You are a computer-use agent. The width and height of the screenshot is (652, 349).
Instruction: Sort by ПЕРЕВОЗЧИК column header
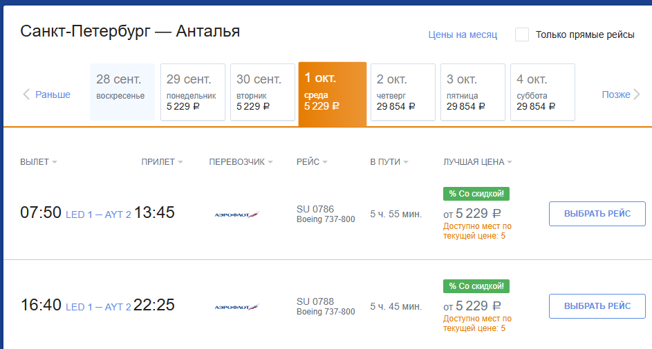pyautogui.click(x=241, y=162)
